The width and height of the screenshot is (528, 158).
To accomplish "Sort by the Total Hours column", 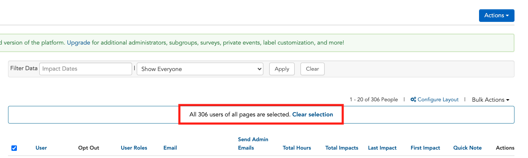I will (x=297, y=148).
